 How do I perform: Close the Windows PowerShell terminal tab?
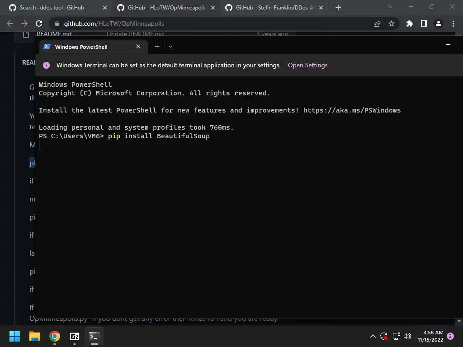(138, 47)
